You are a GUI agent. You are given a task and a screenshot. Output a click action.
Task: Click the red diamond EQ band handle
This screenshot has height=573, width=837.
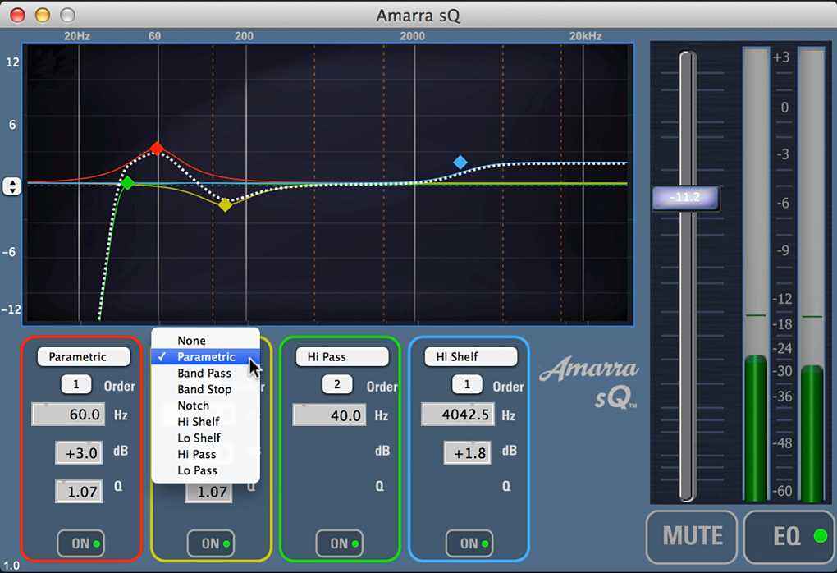[x=156, y=149]
